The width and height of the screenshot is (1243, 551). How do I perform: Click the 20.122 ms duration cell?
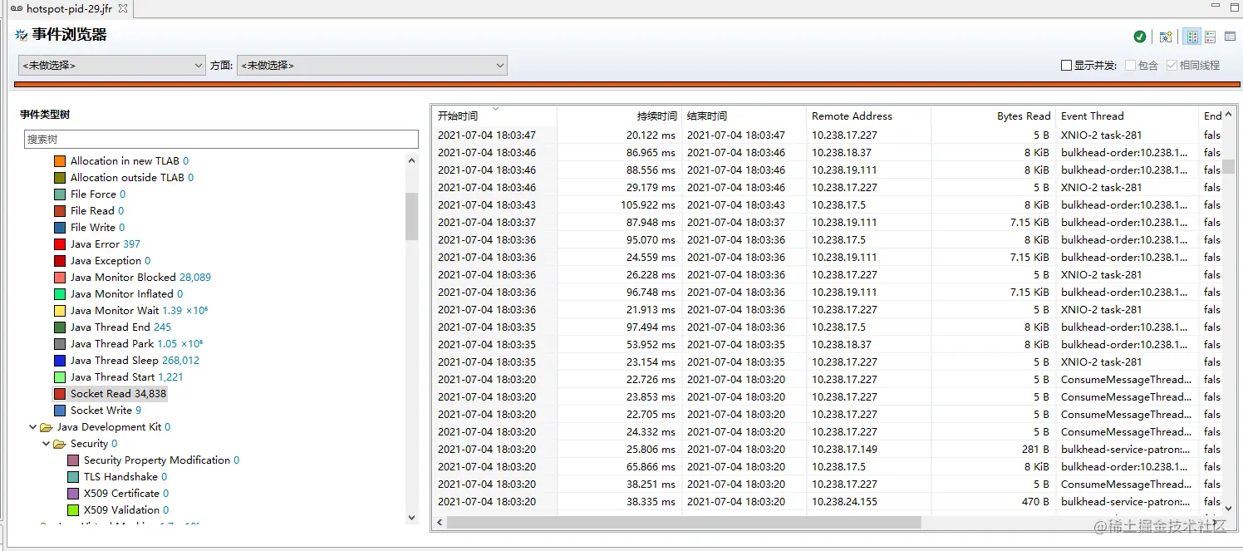click(x=620, y=135)
